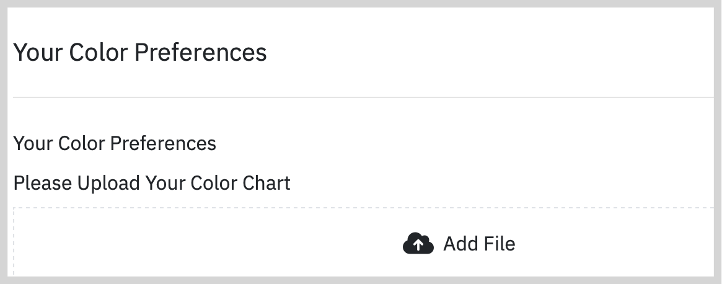Image resolution: width=722 pixels, height=284 pixels.
Task: Click the word "Chart" in upload label
Action: [266, 183]
